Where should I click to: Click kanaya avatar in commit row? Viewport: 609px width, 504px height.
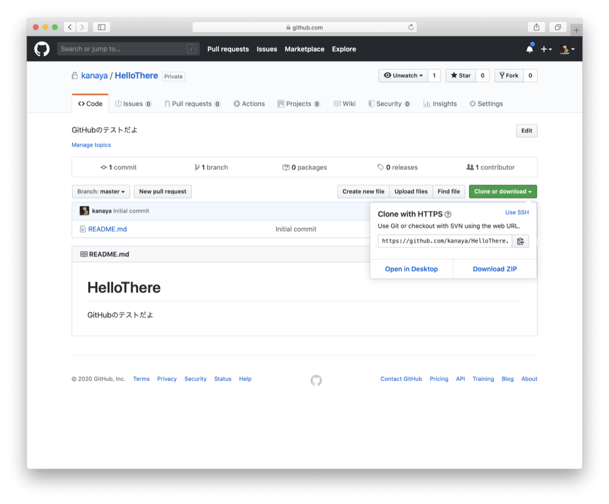click(x=84, y=211)
